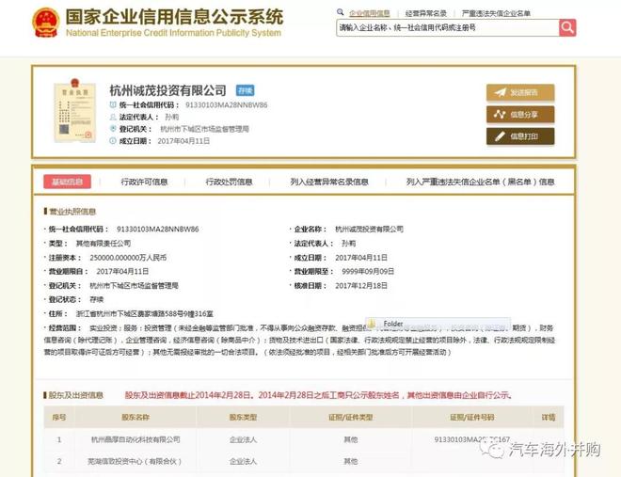Open the 行政许可信息 tab
Viewport: 621px width, 477px height.
coord(144,182)
